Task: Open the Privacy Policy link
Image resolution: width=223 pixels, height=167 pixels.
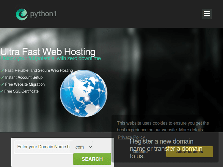Action: pos(131,137)
